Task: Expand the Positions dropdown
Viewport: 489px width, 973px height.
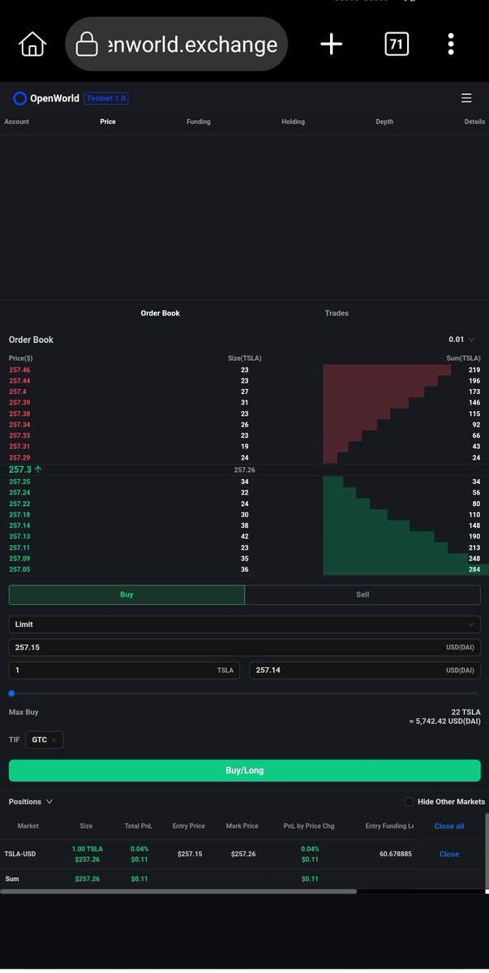Action: point(31,802)
